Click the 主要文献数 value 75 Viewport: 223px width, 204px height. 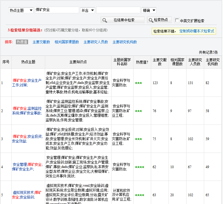(154, 139)
